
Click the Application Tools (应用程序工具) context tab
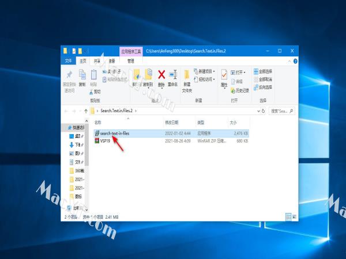point(131,52)
